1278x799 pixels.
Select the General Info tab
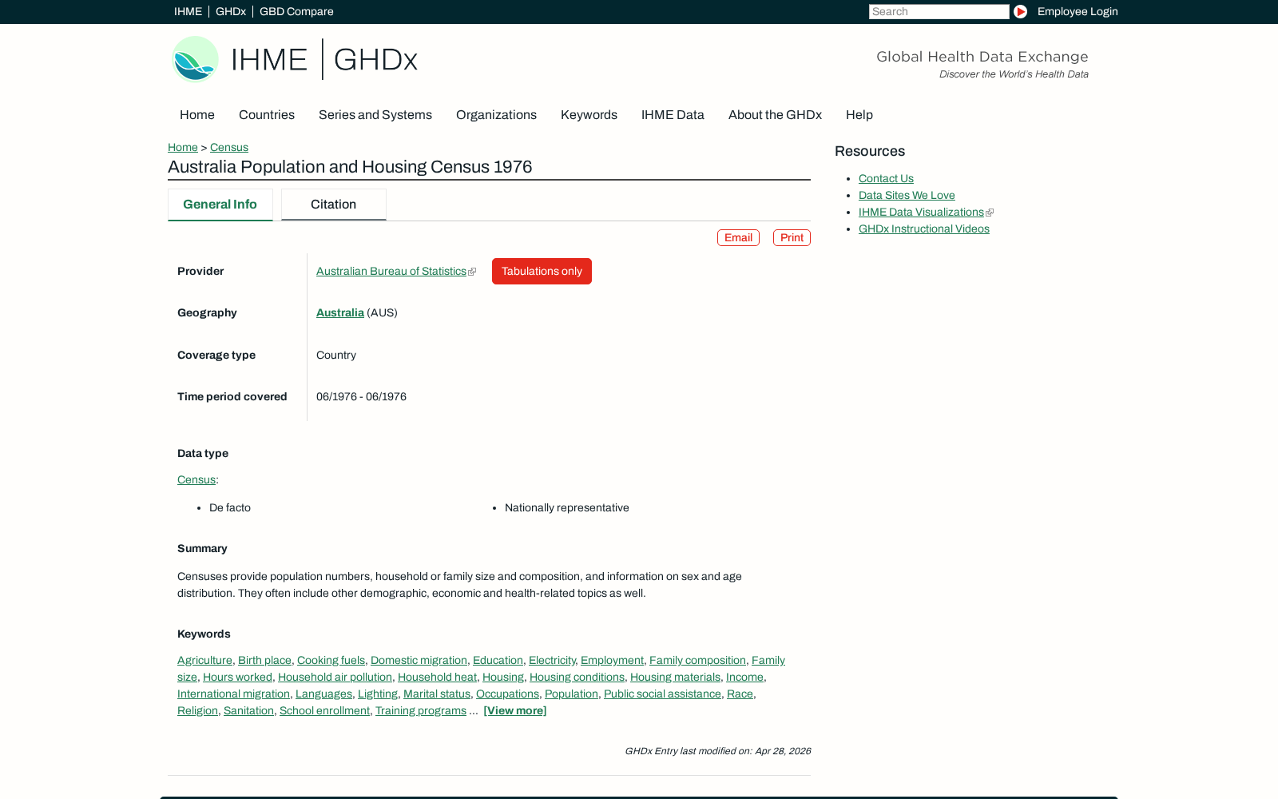coord(220,205)
